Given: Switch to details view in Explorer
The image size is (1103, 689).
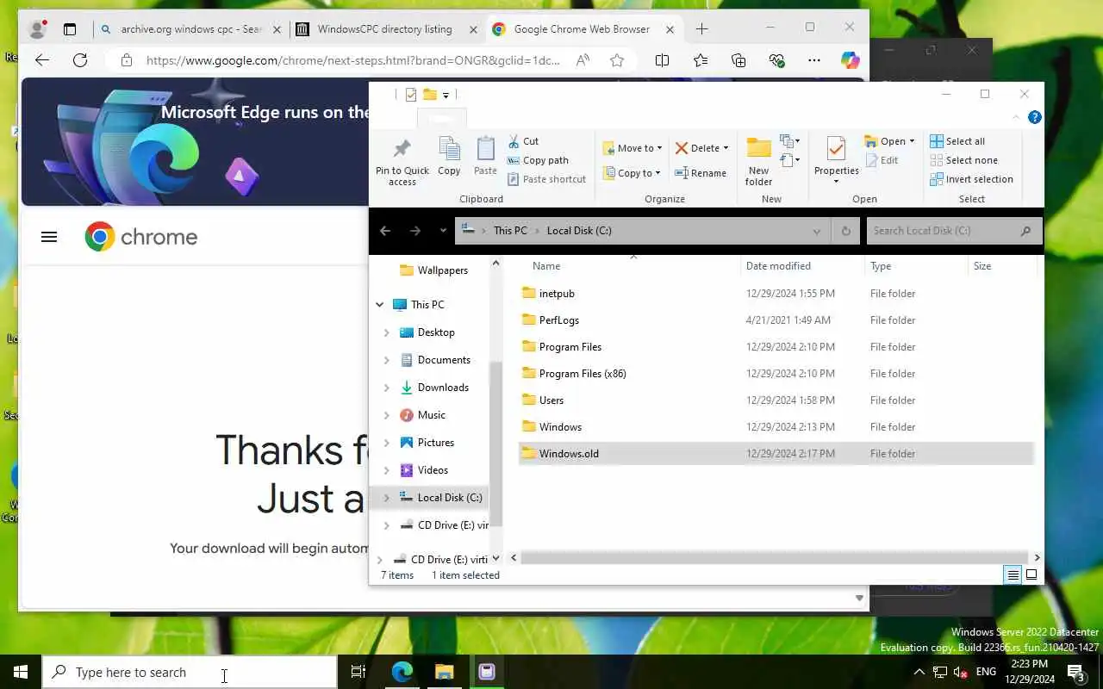Looking at the screenshot, I should [x=1013, y=574].
